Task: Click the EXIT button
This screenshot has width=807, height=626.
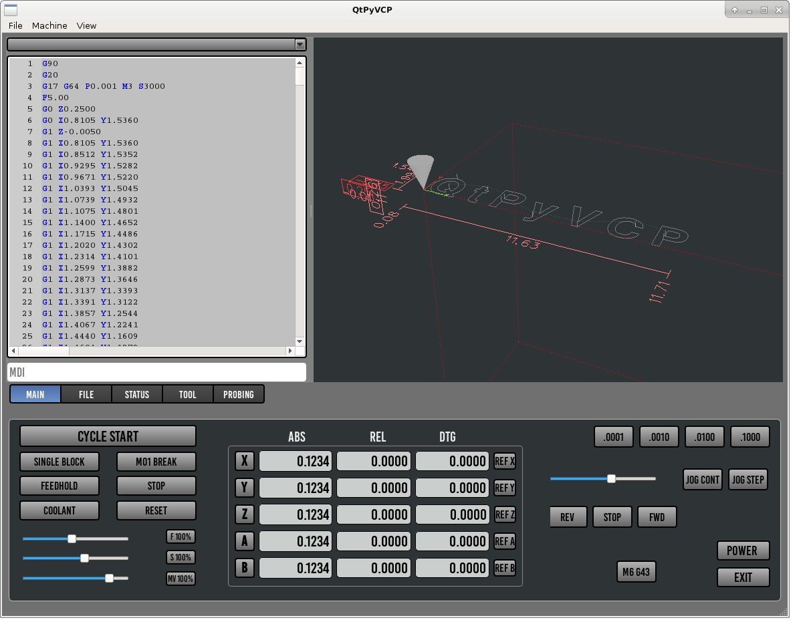Action: coord(743,577)
